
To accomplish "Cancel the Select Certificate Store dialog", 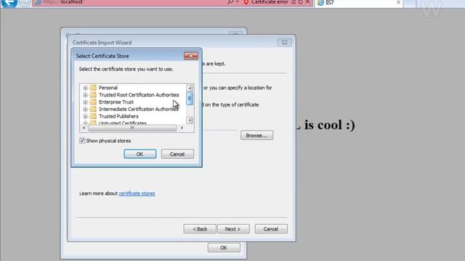I will 177,154.
